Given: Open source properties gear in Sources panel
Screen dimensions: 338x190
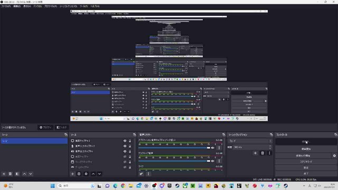Looking at the screenshot, I should click(x=86, y=174).
